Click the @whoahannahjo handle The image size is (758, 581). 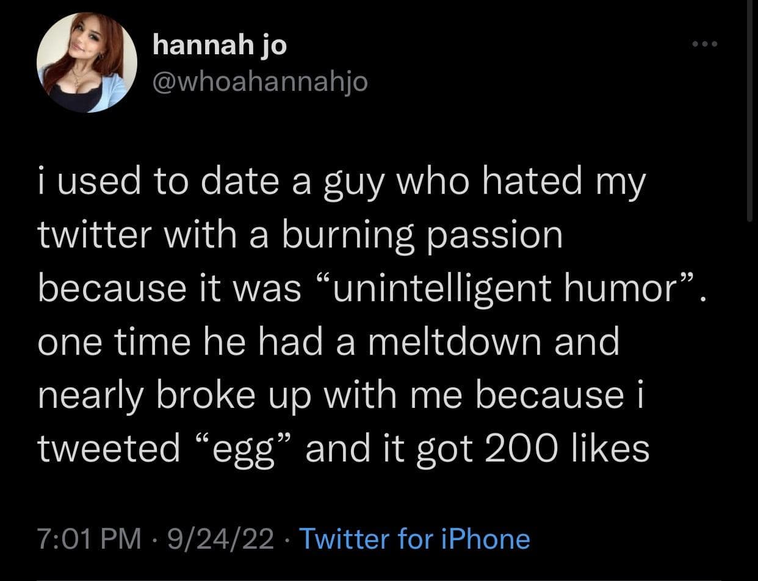pyautogui.click(x=259, y=81)
